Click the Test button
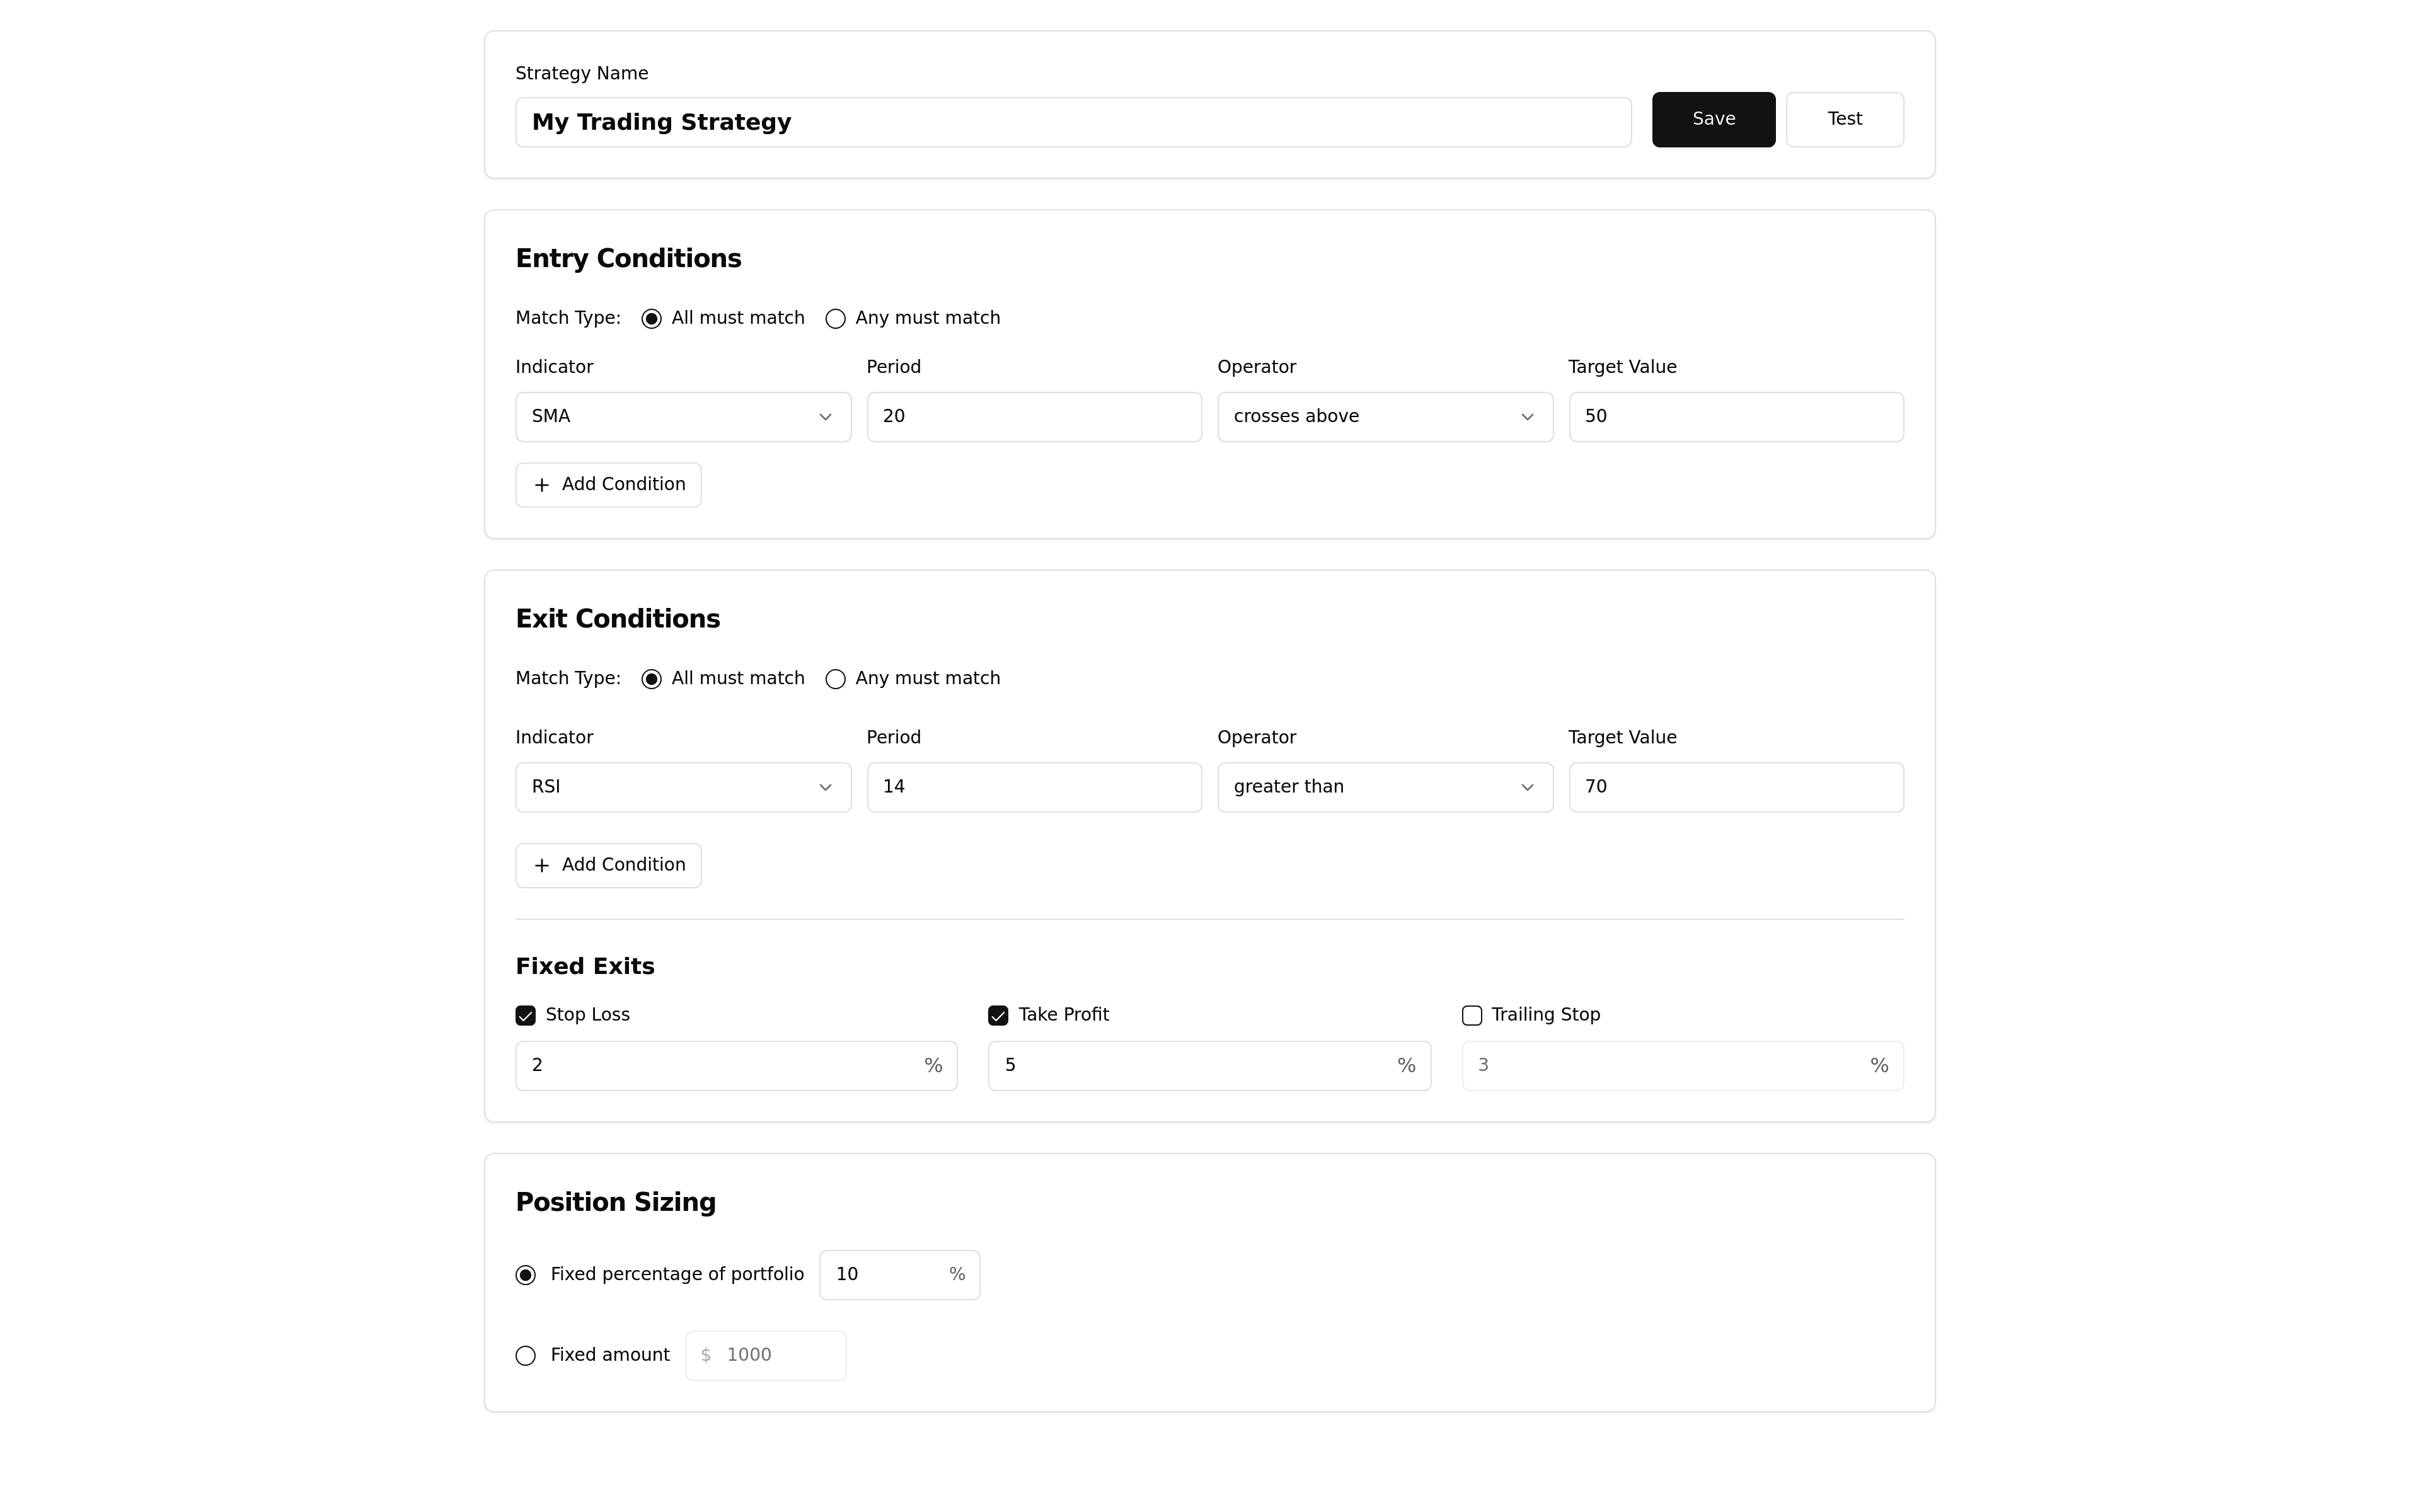 tap(1844, 119)
